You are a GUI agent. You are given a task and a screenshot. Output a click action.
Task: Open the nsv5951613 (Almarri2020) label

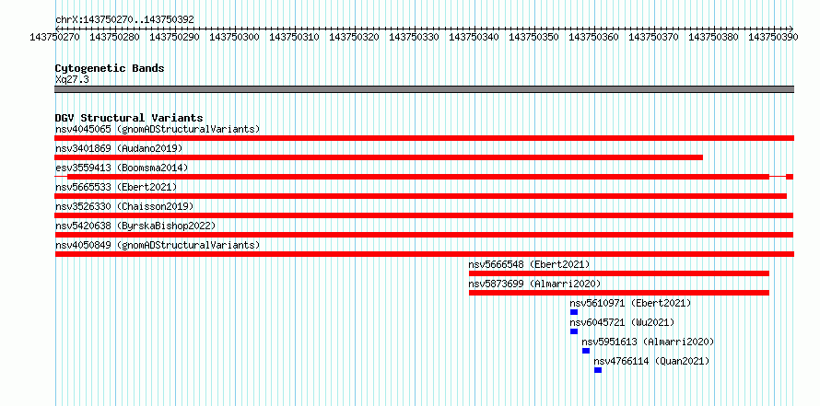pyautogui.click(x=648, y=342)
